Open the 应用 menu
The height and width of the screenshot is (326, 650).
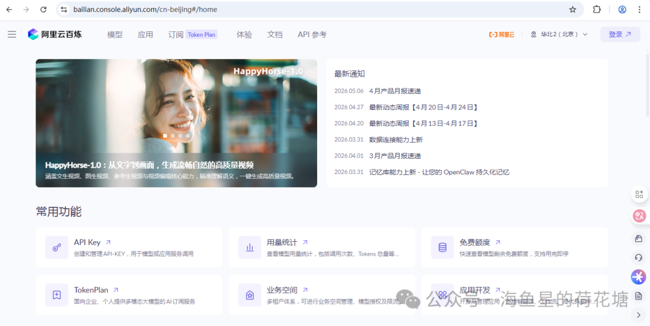pos(146,34)
